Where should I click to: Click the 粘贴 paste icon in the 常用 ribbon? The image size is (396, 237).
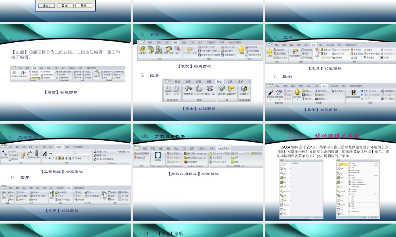point(4,195)
